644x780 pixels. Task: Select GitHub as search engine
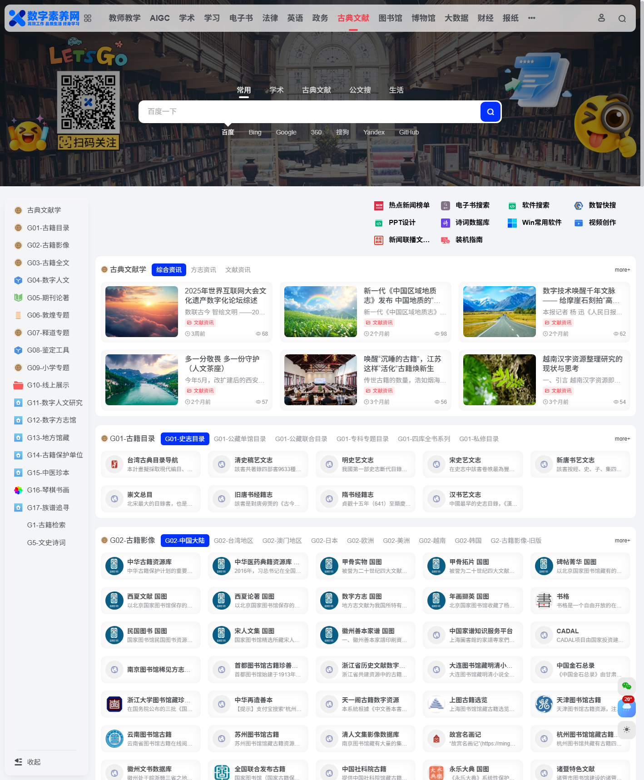click(409, 132)
